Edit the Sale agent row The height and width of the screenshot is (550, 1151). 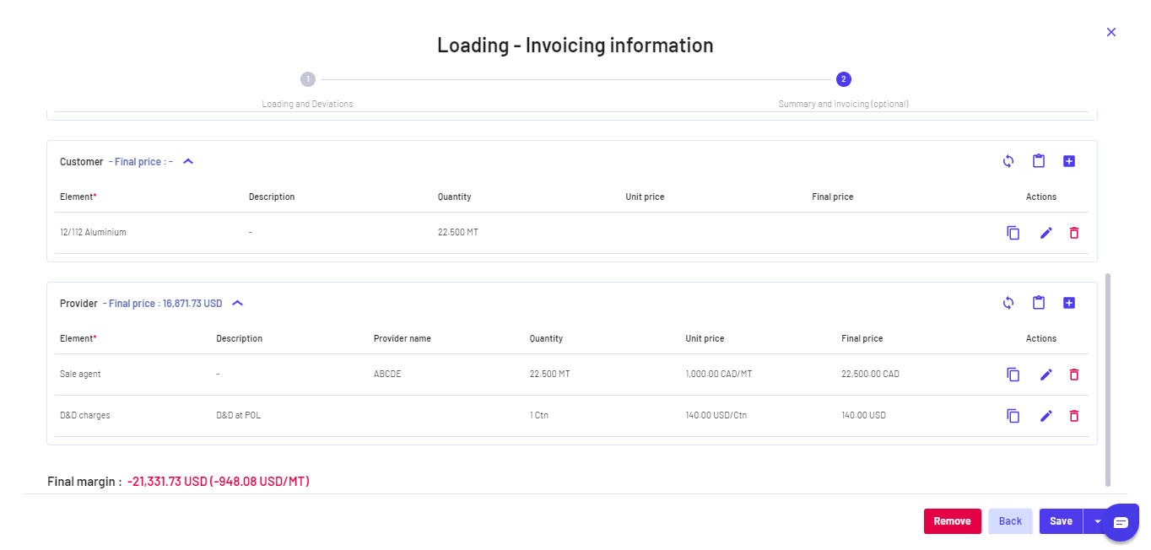tap(1046, 375)
